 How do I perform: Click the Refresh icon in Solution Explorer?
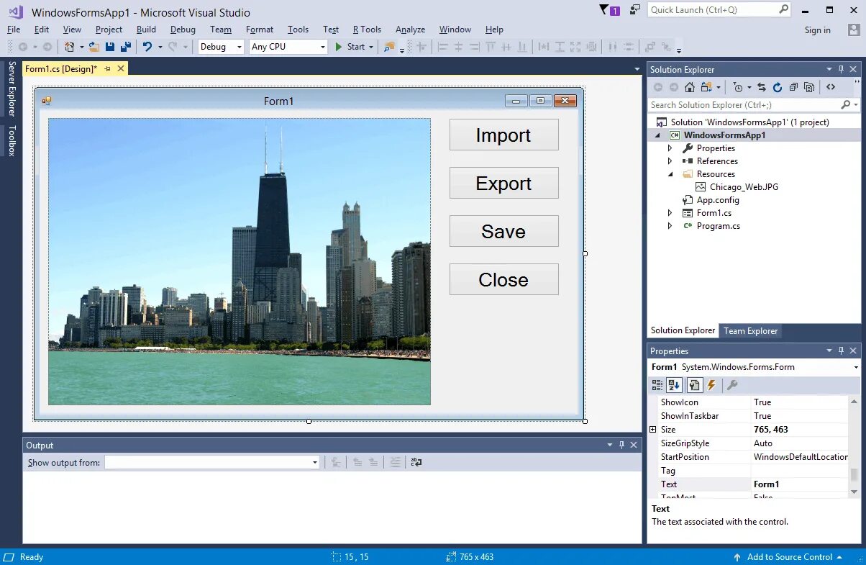[778, 87]
